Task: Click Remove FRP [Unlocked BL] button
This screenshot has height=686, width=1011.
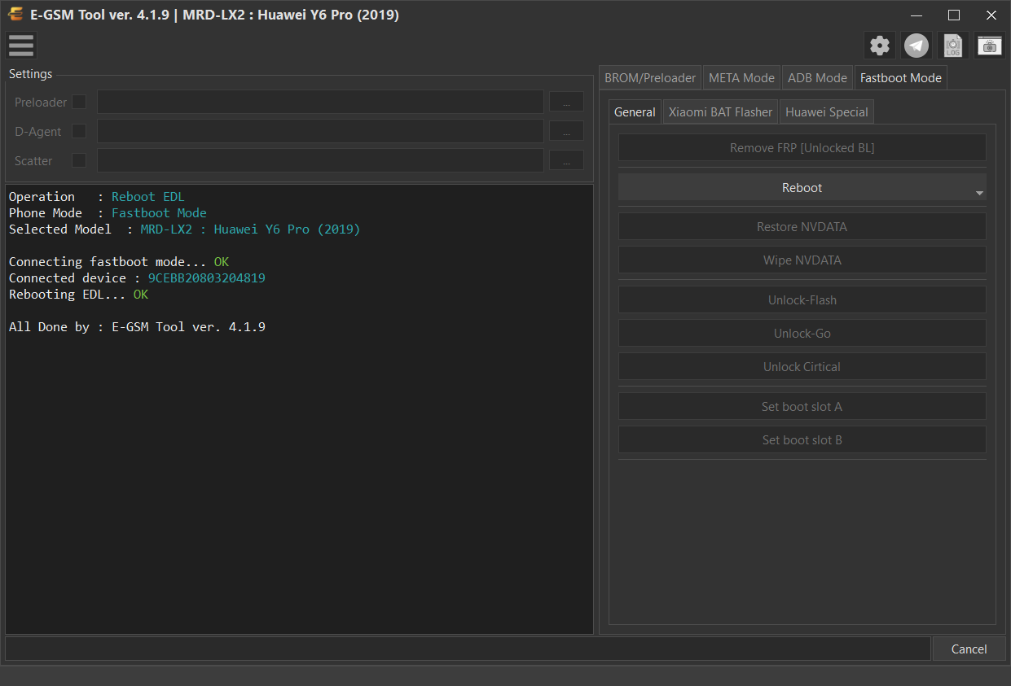Action: tap(802, 148)
